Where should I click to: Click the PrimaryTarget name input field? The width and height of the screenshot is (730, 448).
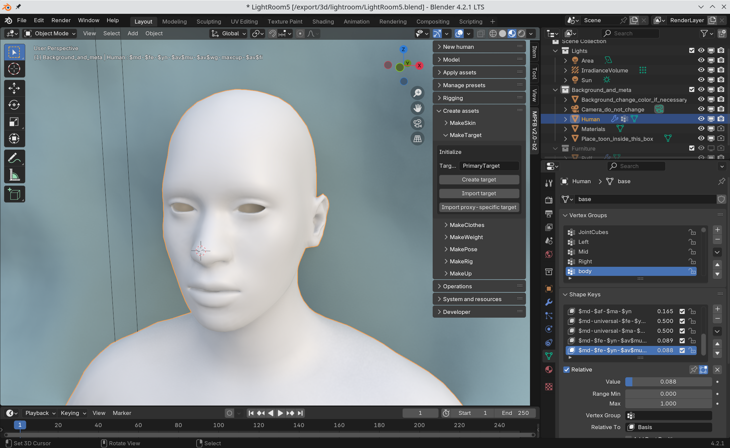pos(489,166)
